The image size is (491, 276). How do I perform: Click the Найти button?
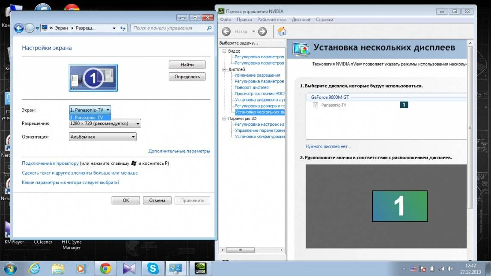coord(187,65)
